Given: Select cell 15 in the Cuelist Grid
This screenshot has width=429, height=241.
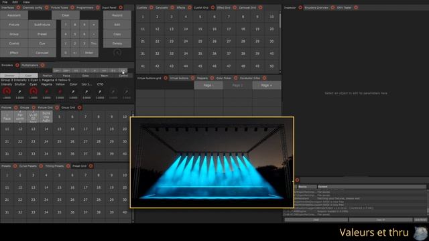Looking at the screenshot, I should click(x=200, y=29).
